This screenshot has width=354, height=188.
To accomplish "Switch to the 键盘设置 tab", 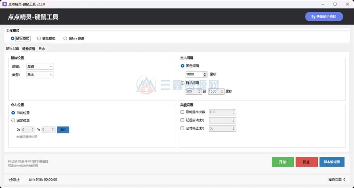I will (x=29, y=49).
